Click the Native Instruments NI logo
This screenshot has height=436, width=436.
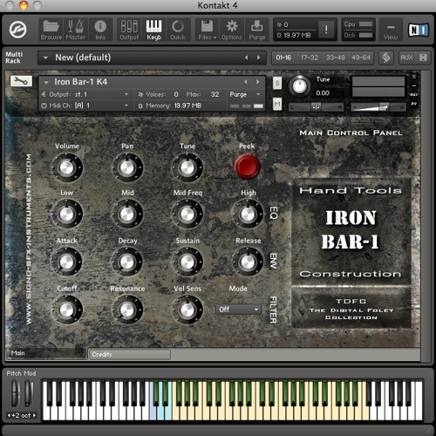[x=419, y=30]
